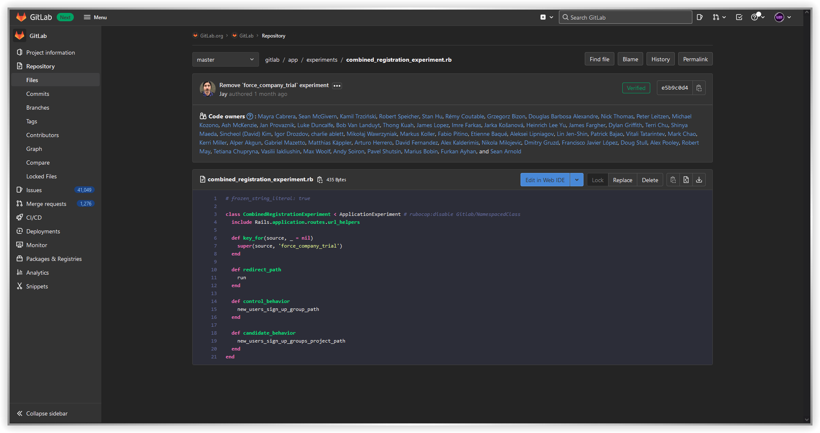Click the Code owners help question mark
The image size is (820, 433).
coord(250,116)
